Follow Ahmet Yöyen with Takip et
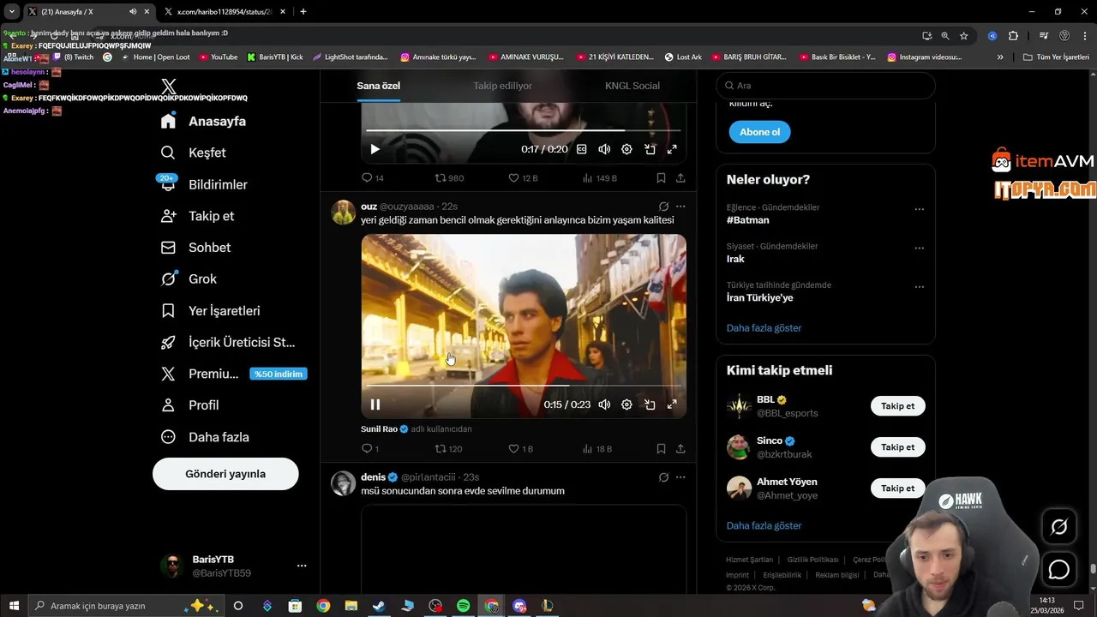This screenshot has height=617, width=1097. click(897, 488)
